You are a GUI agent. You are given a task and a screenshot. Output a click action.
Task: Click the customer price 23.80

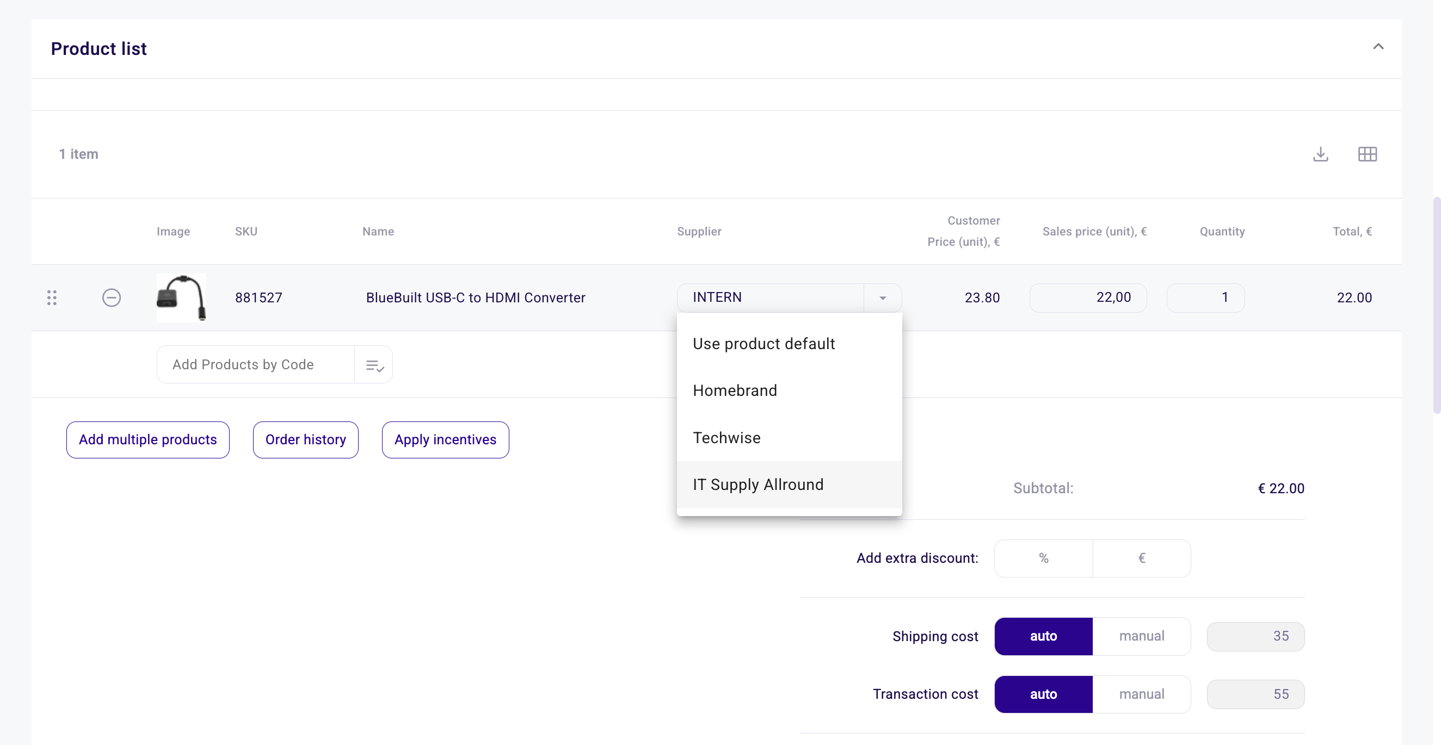pyautogui.click(x=982, y=297)
